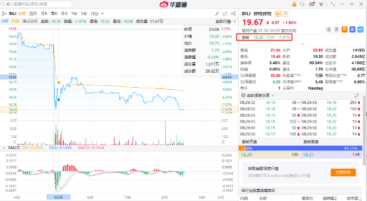Expand the chart to fullscreen

coord(225,14)
